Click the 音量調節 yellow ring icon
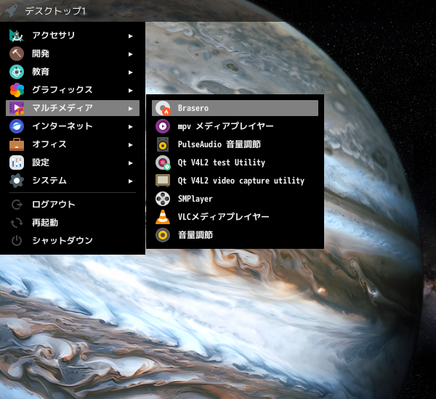436x399 pixels. click(163, 235)
